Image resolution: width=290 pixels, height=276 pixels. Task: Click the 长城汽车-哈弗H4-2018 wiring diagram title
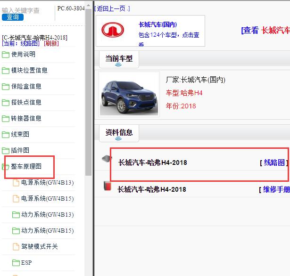pyautogui.click(x=153, y=163)
